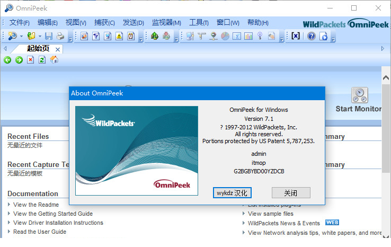Image resolution: width=391 pixels, height=247 pixels.
Task: Click the hierarchy tree monitor icon
Action: click(x=201, y=36)
